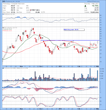Click the 'Watching over 30.50.' annotation box
Screen dimensions: 106x110
74,30
